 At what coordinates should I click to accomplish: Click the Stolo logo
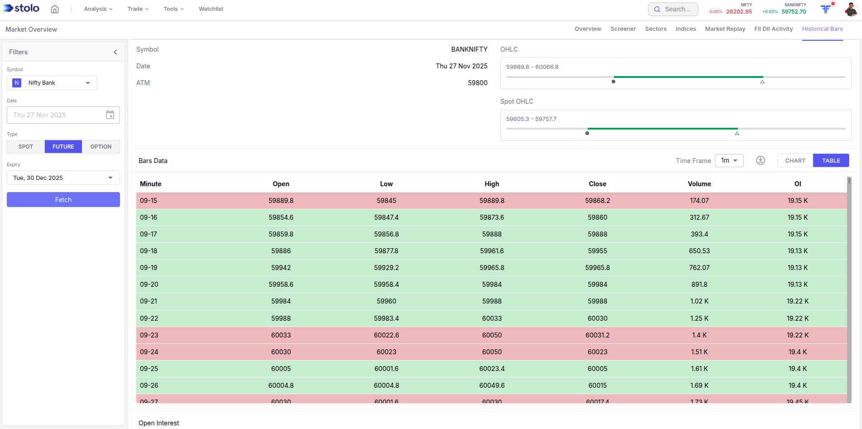pos(21,9)
